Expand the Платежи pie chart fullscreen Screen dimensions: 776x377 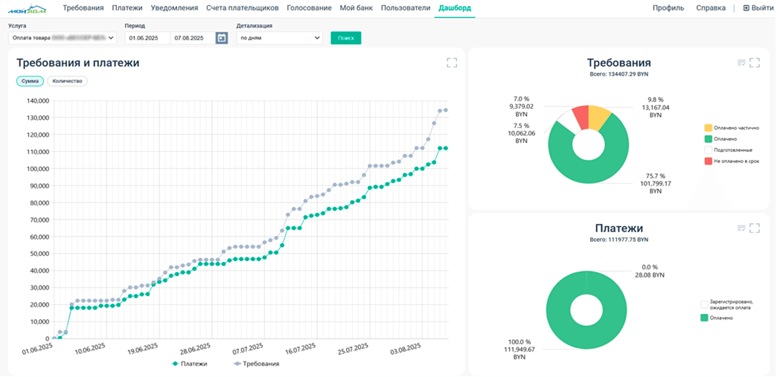pos(754,228)
